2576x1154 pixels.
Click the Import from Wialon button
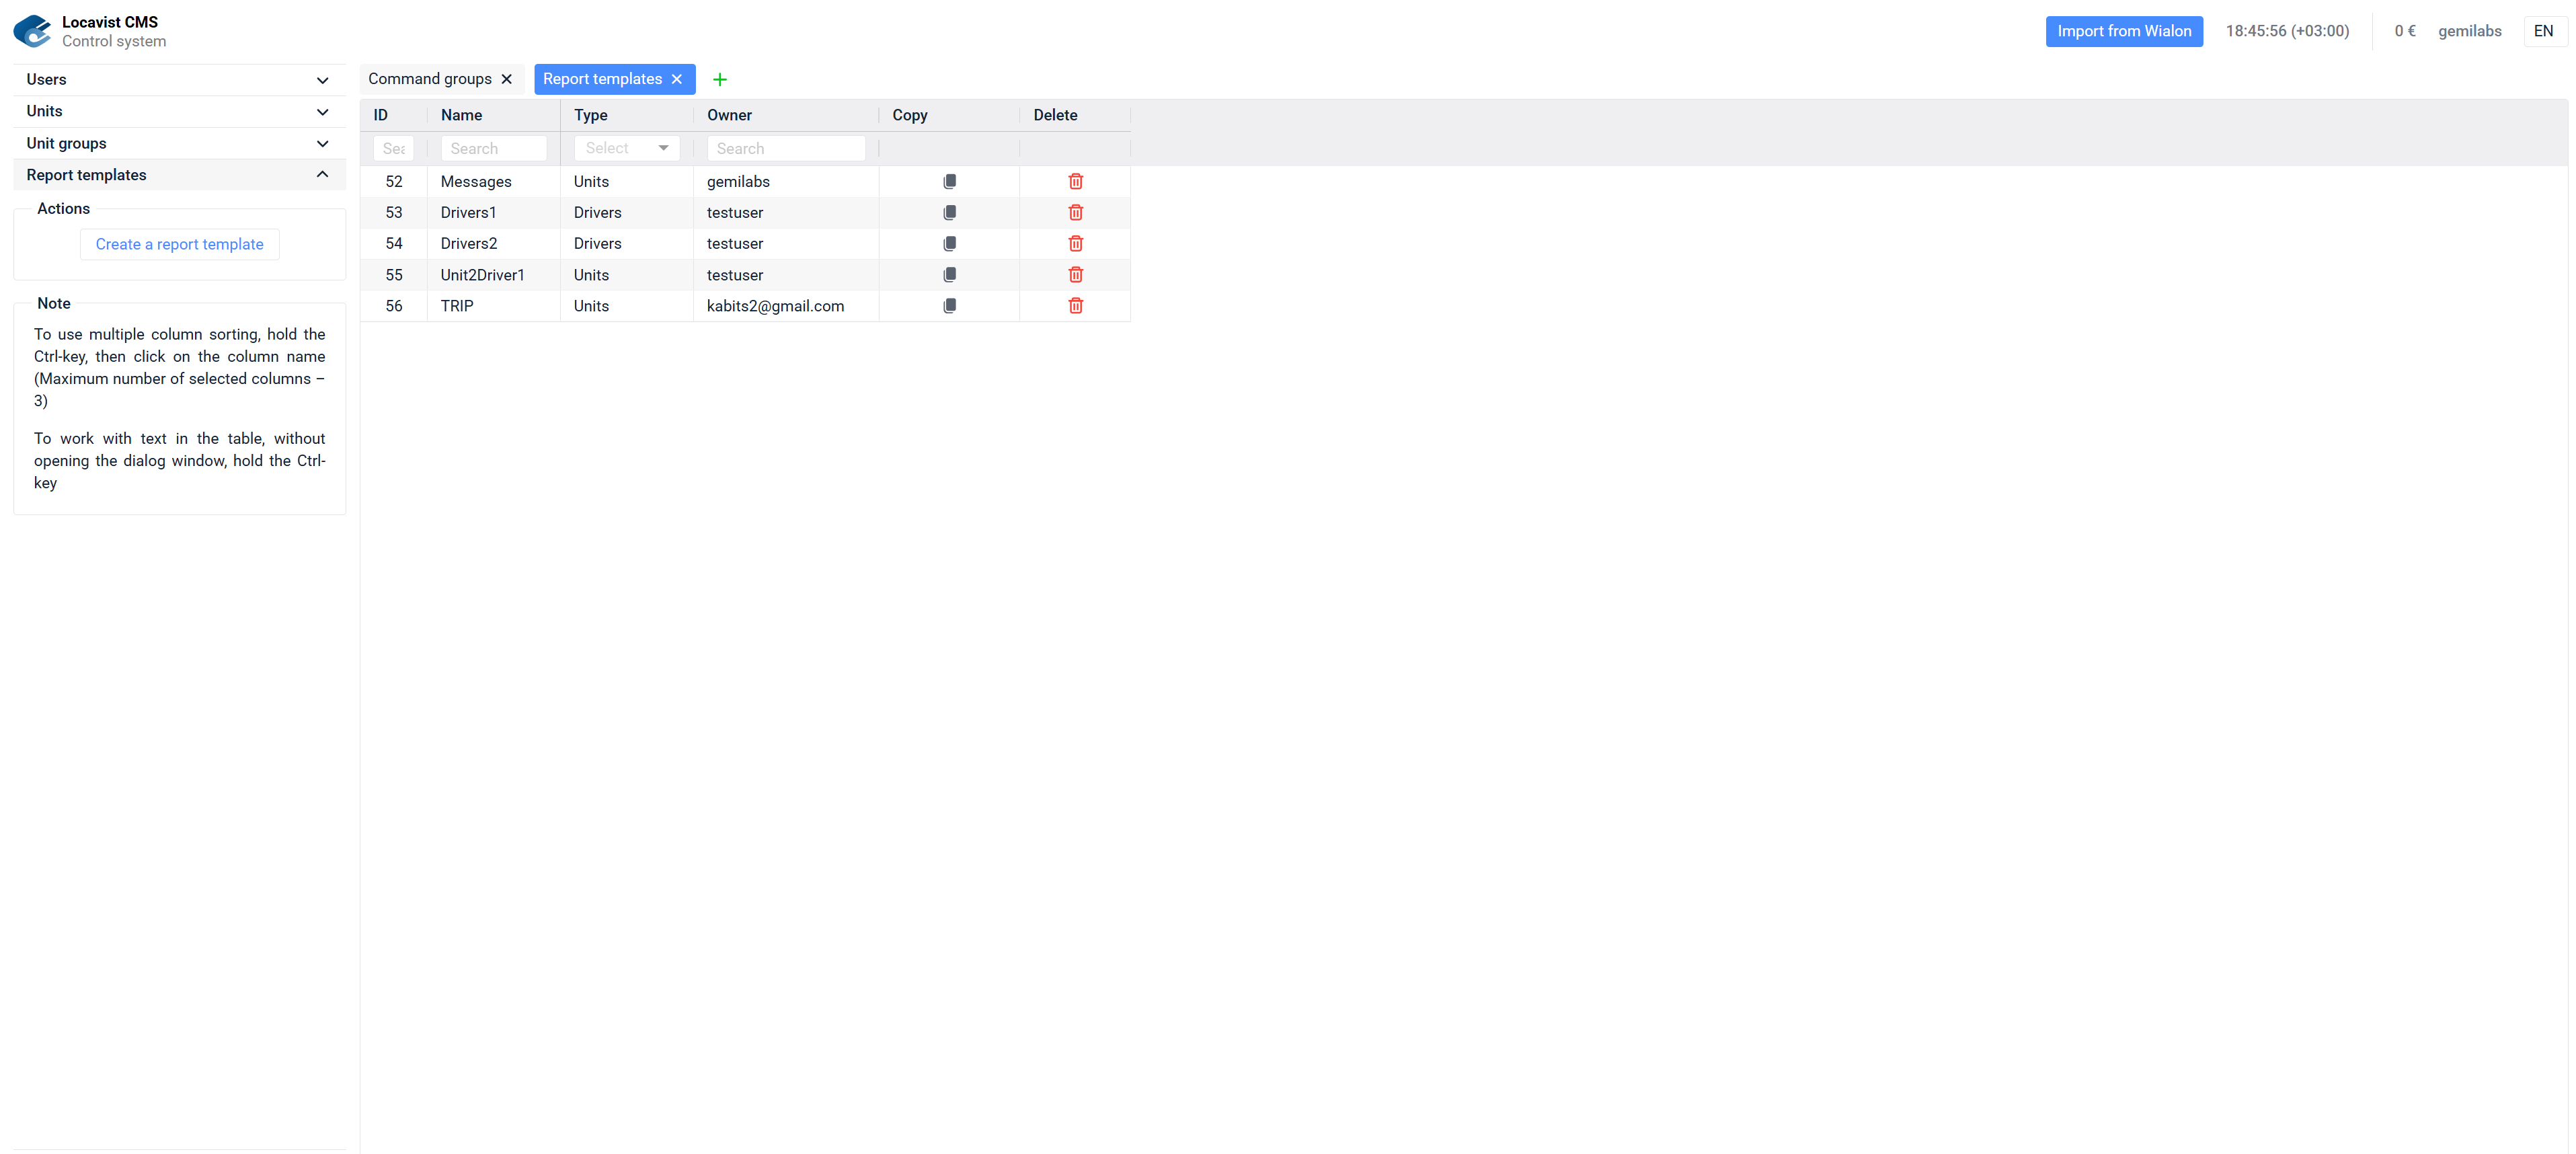2124,31
